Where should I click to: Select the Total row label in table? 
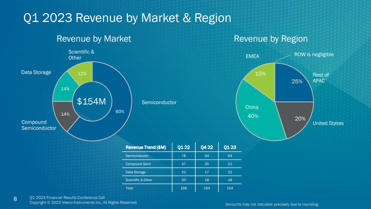coord(130,188)
